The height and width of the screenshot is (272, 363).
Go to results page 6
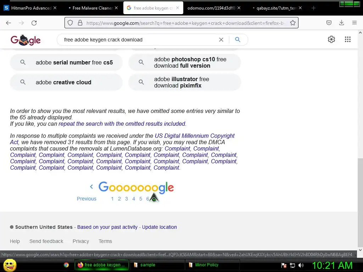click(148, 199)
